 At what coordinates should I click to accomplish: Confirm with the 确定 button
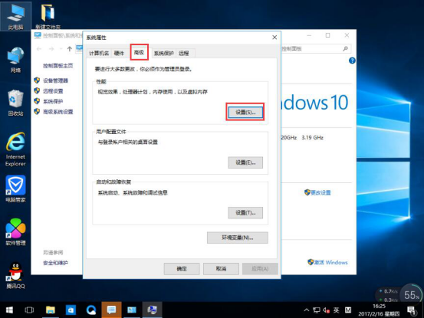[x=182, y=268]
